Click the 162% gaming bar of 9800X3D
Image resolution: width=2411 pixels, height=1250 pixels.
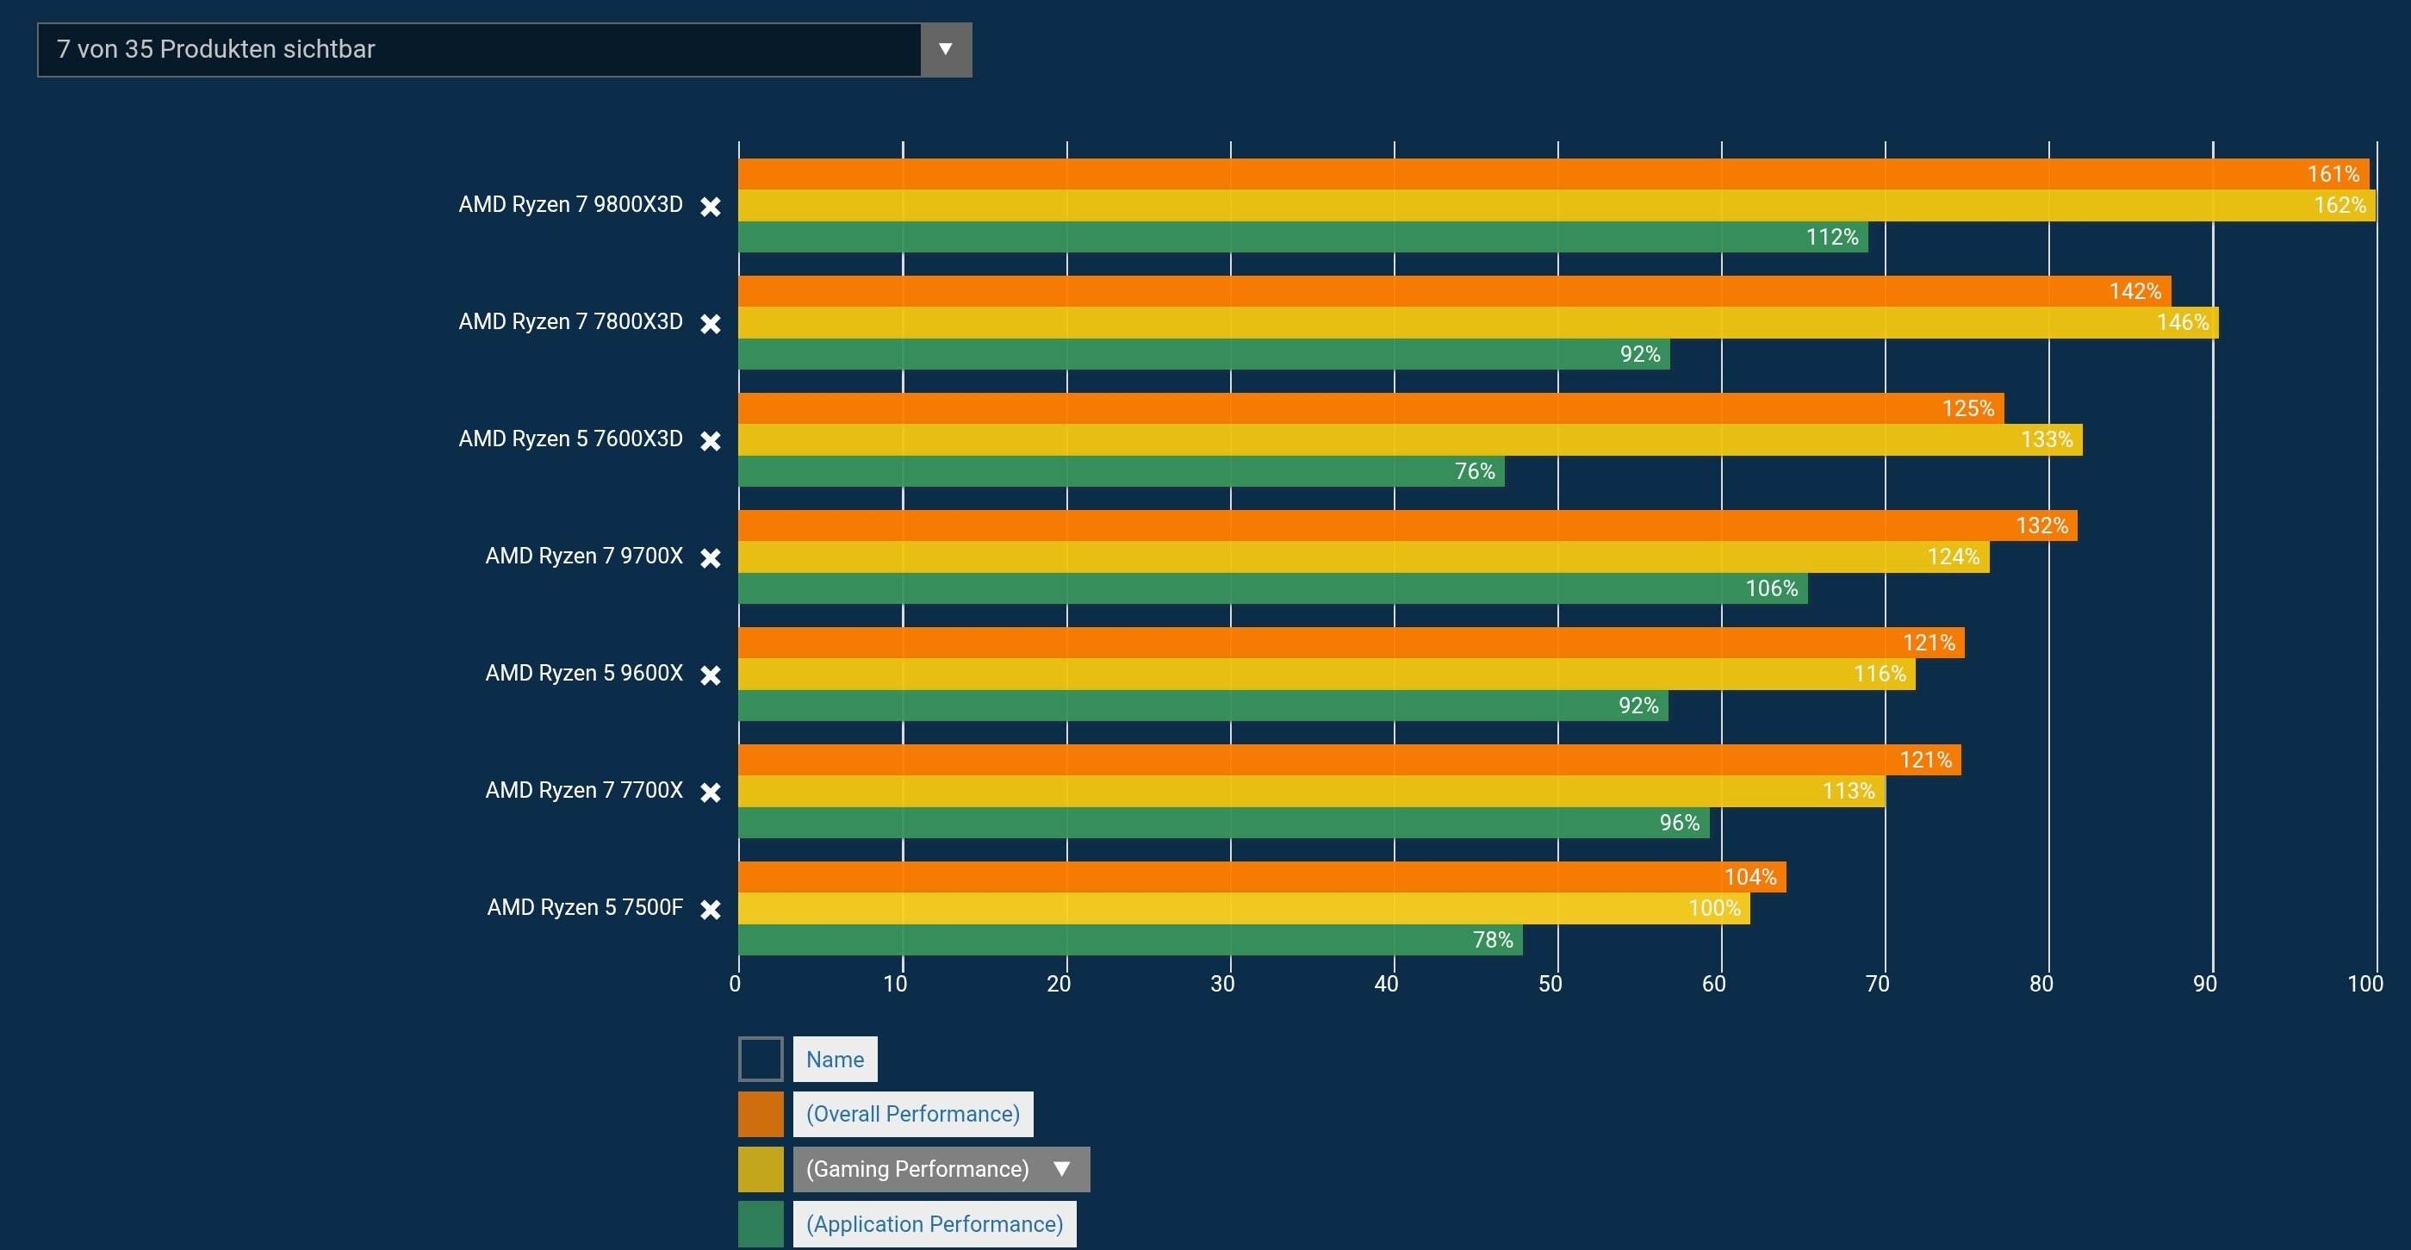[1554, 205]
